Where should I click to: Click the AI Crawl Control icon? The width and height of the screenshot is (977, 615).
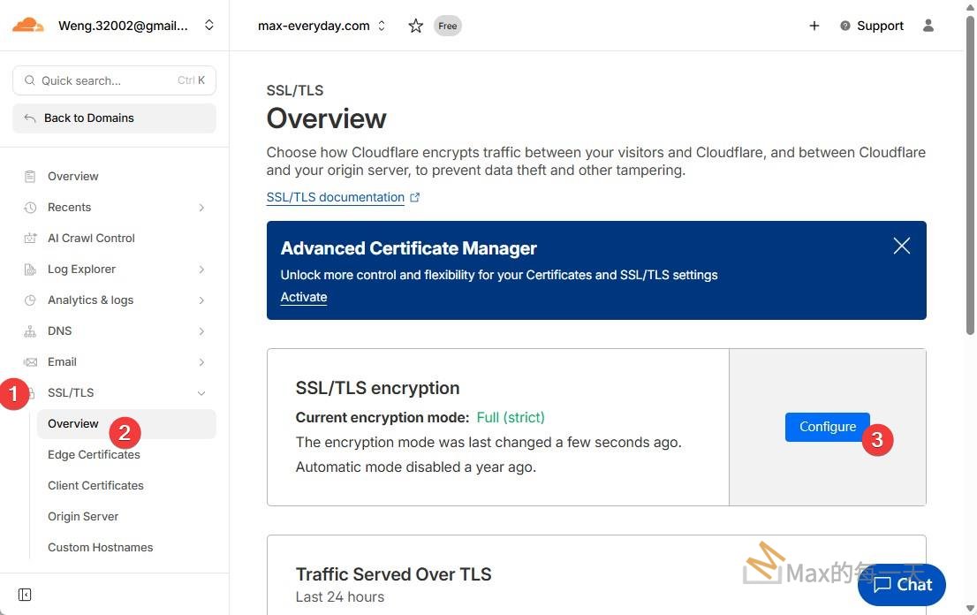click(30, 239)
